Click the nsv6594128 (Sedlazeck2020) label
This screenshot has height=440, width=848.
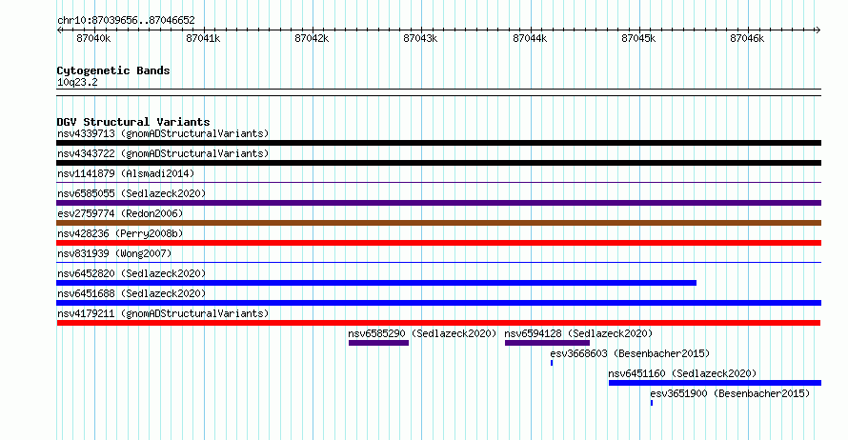(x=578, y=333)
